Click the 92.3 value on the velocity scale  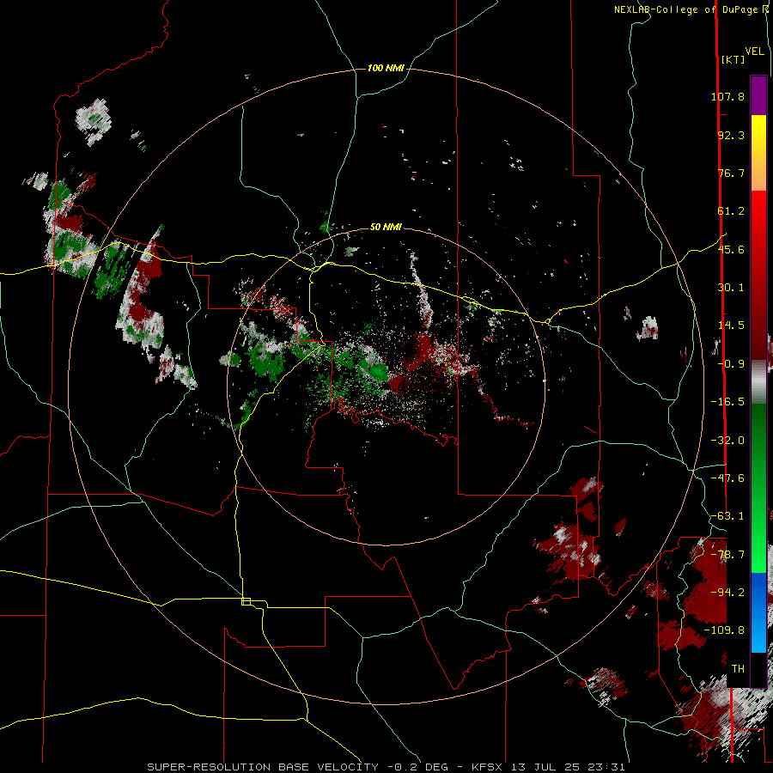pyautogui.click(x=731, y=135)
